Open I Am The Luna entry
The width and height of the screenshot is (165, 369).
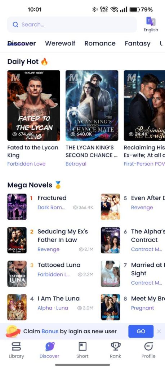point(50,307)
